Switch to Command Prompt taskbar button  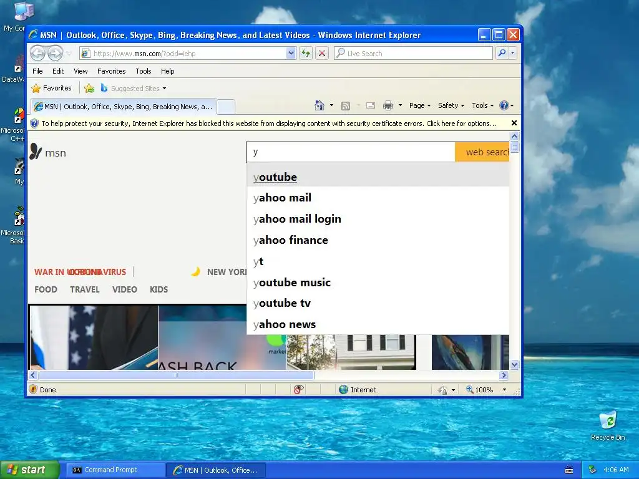tap(115, 470)
